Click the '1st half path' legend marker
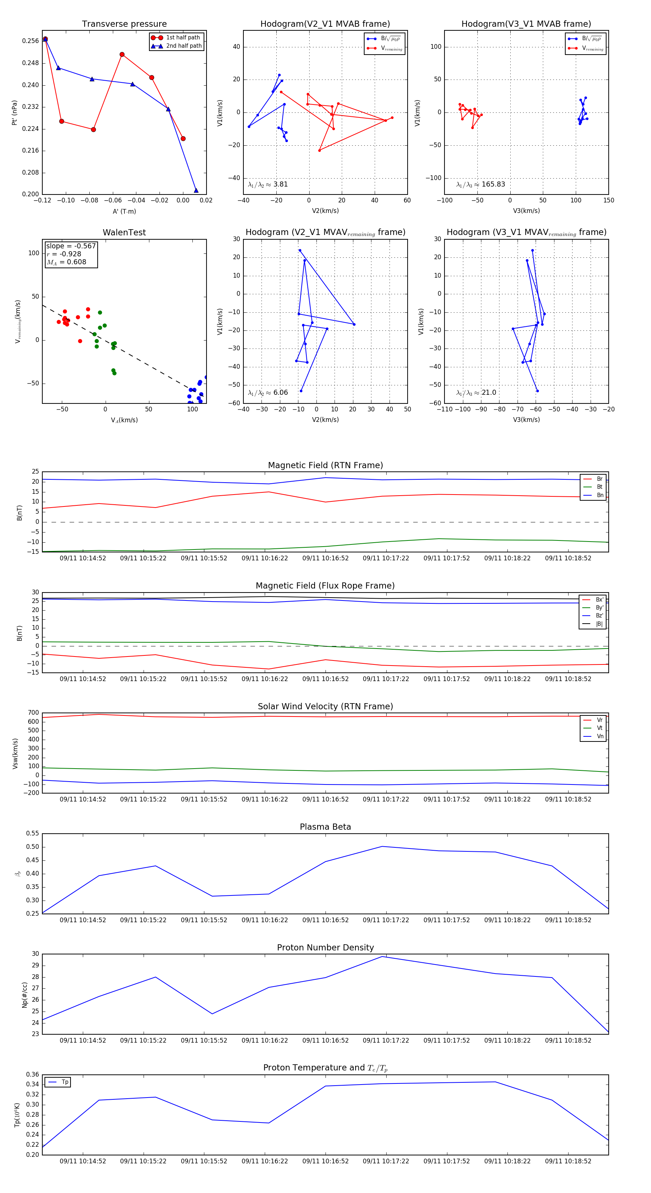Screen dimensions: 651x1193 [157, 38]
